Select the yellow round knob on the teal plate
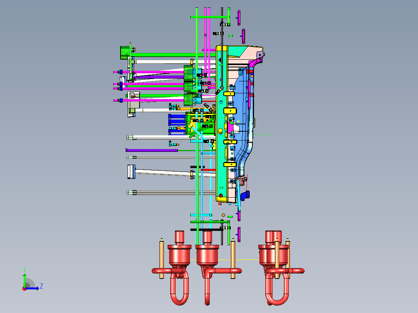Viewport: 418px width, 313px height. point(221,131)
